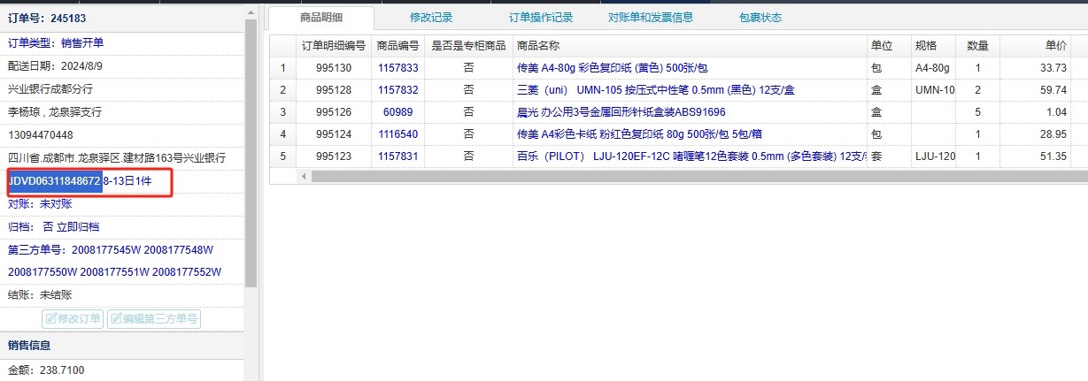Click the phone number 13094470448
Viewport: 1088px width, 381px height.
[41, 135]
